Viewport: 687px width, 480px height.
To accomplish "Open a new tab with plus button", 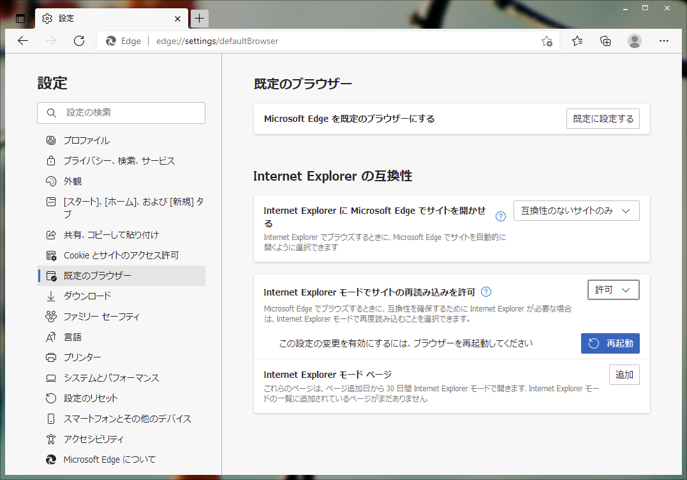I will click(x=200, y=19).
